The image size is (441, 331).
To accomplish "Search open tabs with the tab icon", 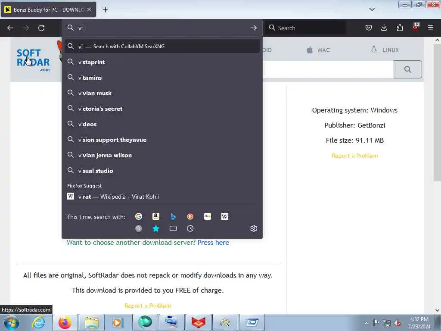I will pyautogui.click(x=173, y=228).
